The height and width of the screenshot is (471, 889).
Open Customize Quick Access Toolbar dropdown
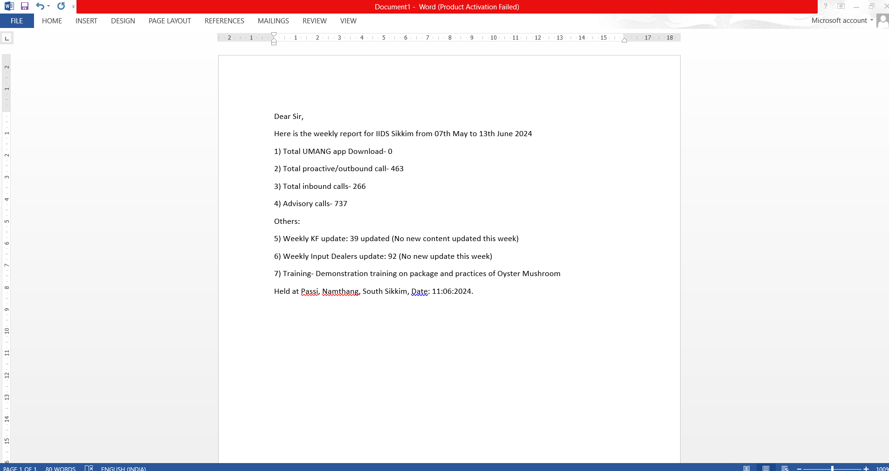[x=73, y=7]
